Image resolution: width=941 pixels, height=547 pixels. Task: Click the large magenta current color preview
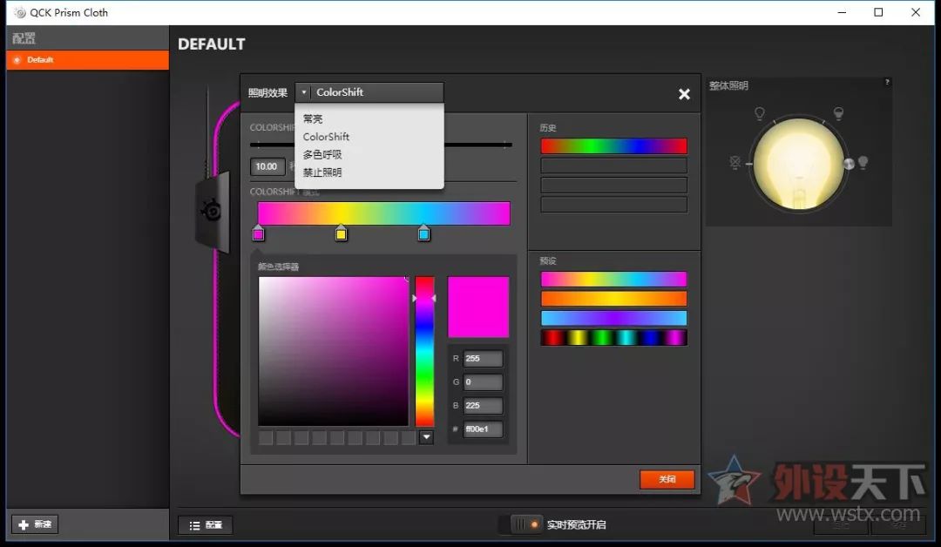click(478, 307)
